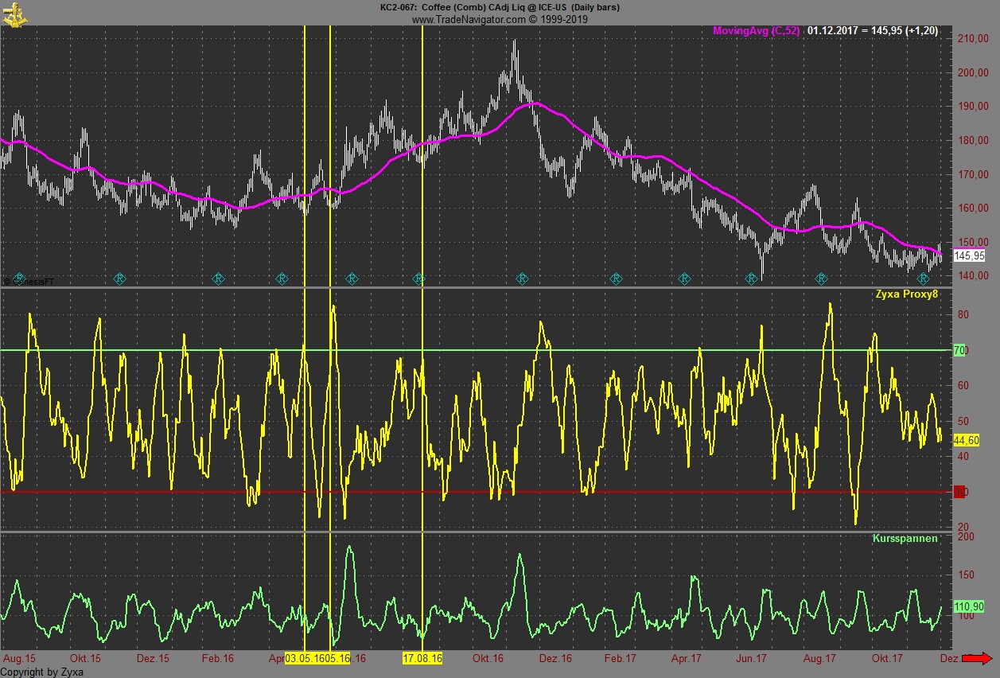
Task: Select the green 70 level tag
Action: 959,350
